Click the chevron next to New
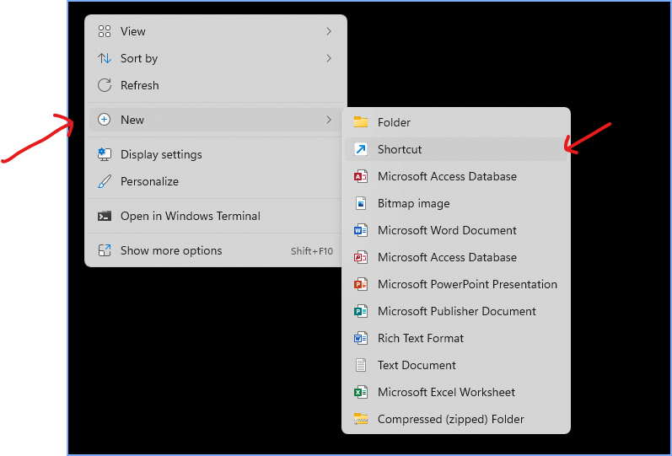The height and width of the screenshot is (456, 672). pyautogui.click(x=329, y=120)
